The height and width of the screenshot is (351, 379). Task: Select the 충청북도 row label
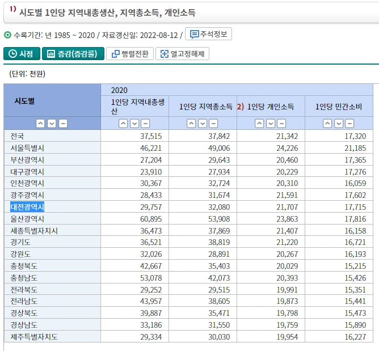24,266
